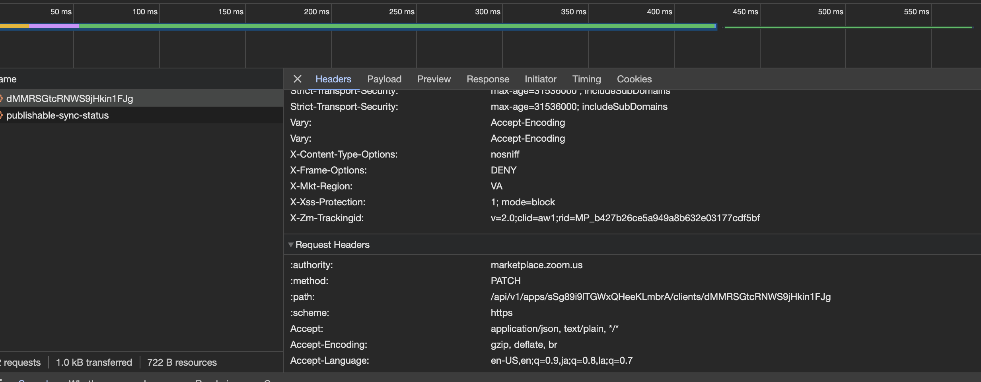Click the marketplace.zoom.us authority value

[536, 265]
